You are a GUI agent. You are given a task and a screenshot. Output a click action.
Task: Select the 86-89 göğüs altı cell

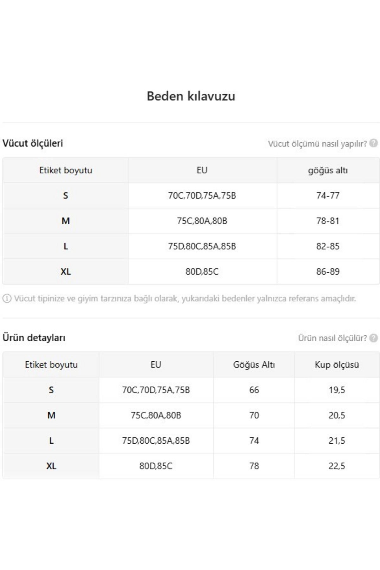click(328, 271)
